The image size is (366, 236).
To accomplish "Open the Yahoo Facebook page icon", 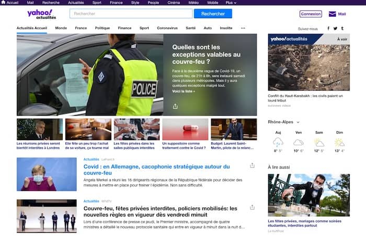I will point(328,28).
